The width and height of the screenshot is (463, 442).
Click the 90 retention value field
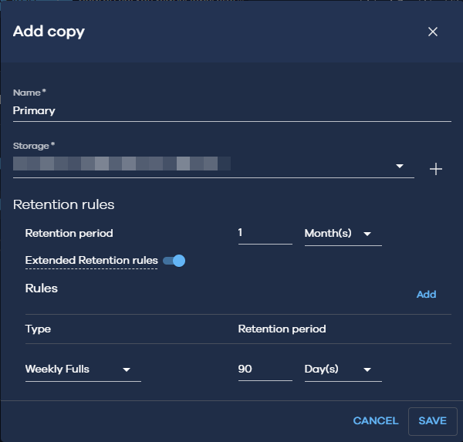tap(264, 369)
